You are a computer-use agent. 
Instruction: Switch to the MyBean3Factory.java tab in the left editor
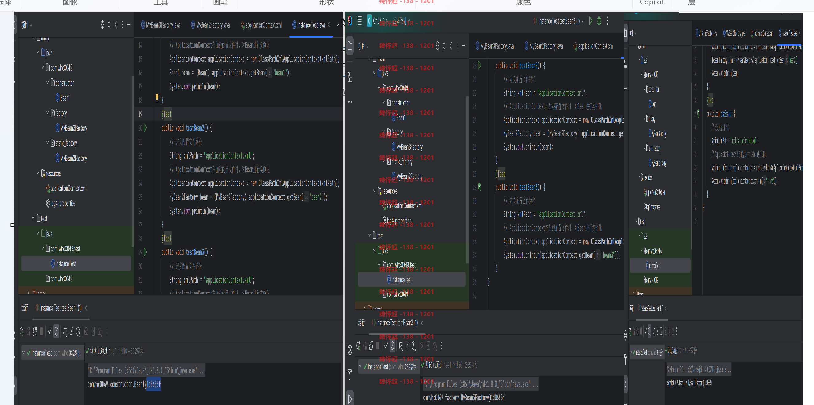click(161, 25)
